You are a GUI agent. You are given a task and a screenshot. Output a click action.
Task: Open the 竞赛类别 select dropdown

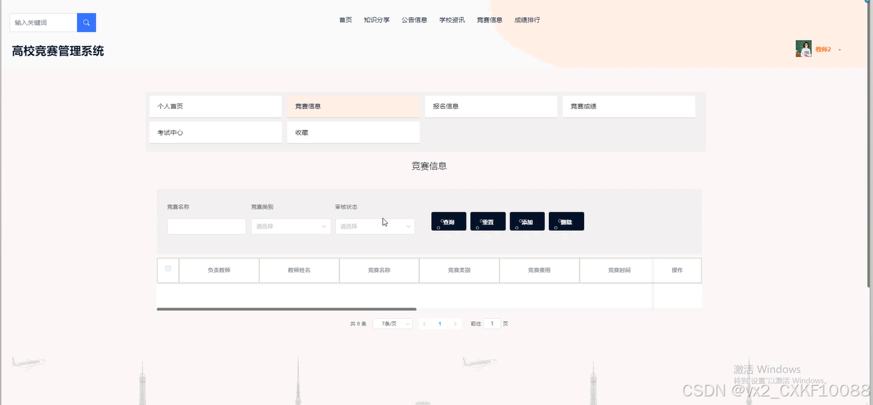[291, 226]
